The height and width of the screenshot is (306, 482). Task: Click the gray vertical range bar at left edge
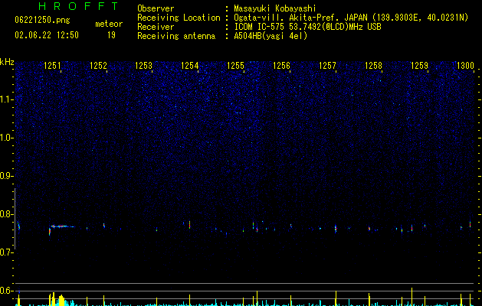pyautogui.click(x=15, y=219)
